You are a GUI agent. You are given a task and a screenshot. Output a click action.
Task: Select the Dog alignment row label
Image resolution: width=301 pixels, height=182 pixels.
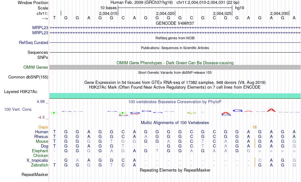[45, 146]
